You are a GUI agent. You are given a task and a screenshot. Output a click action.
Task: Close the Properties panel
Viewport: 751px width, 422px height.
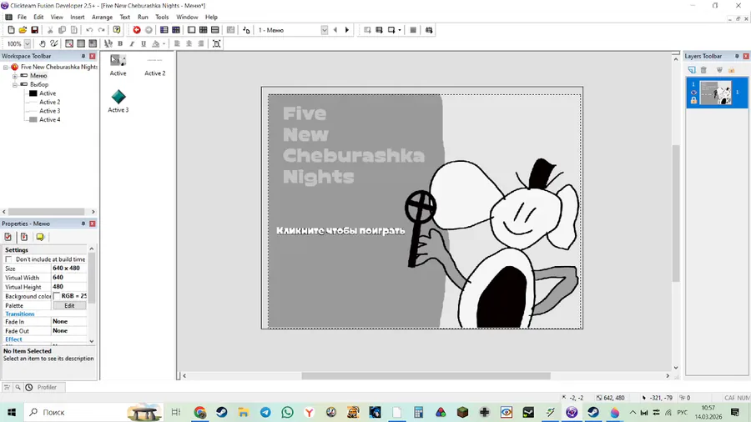click(93, 224)
